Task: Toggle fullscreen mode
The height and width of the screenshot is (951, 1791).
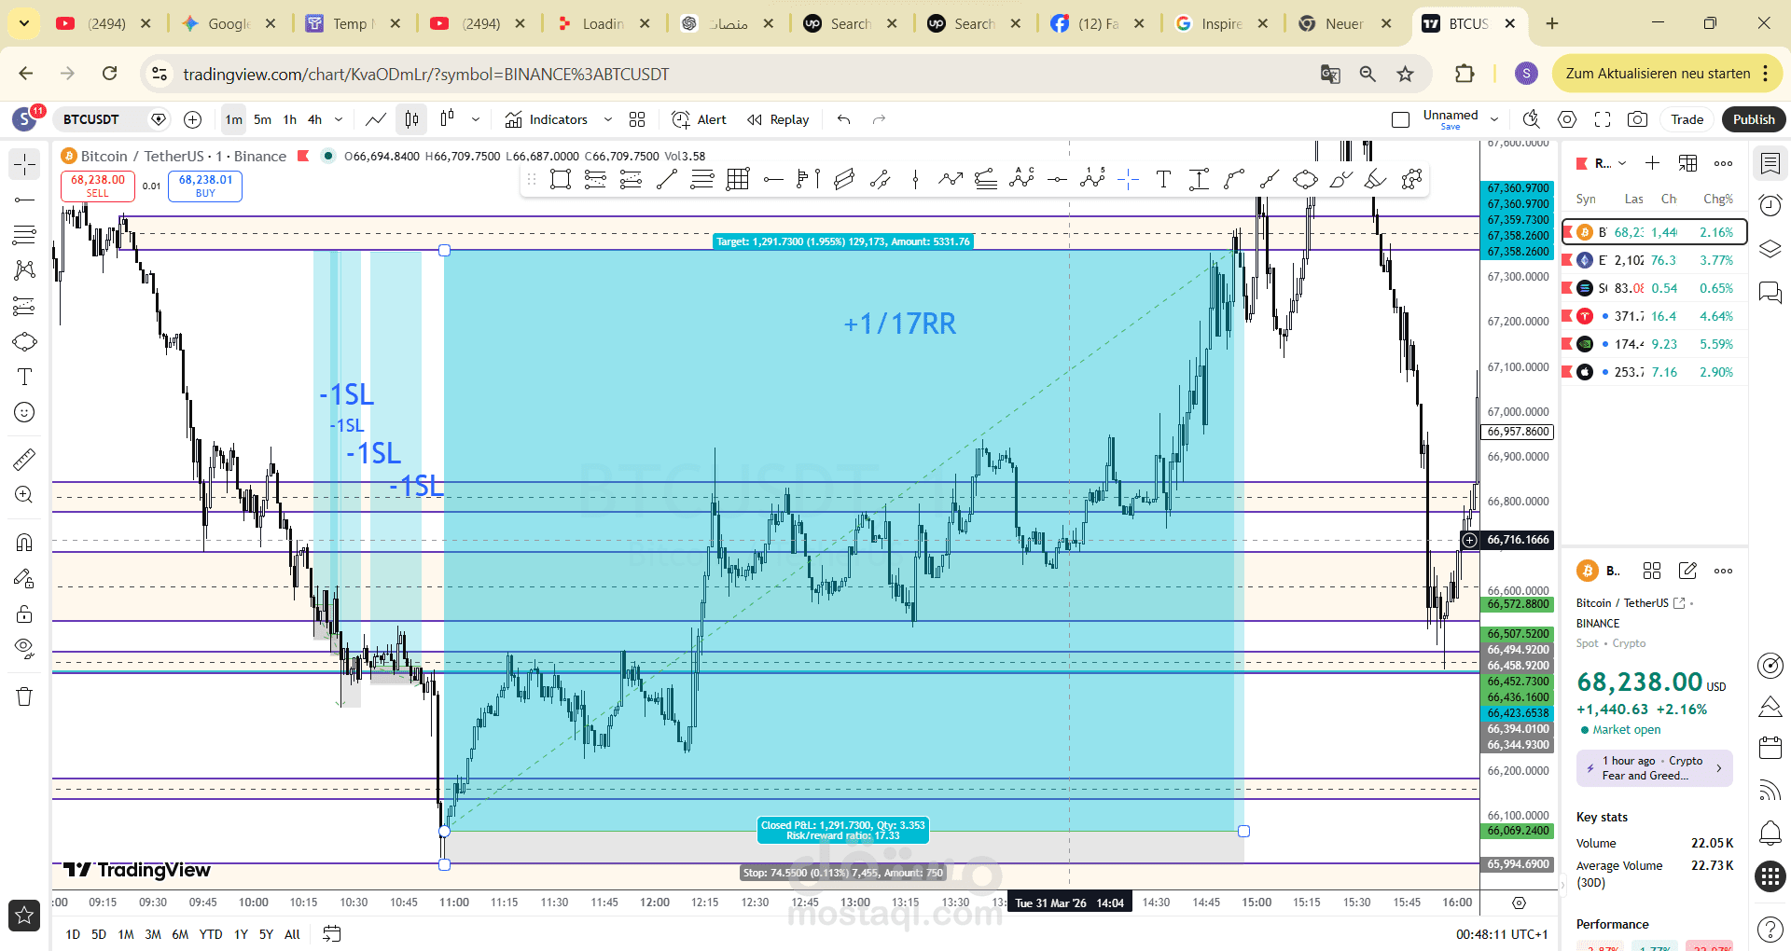Action: (1603, 119)
